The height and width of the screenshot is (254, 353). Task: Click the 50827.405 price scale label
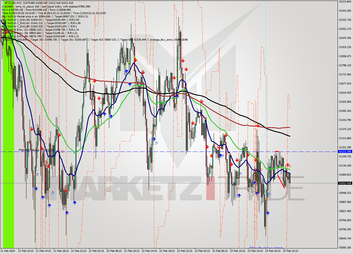(x=345, y=211)
